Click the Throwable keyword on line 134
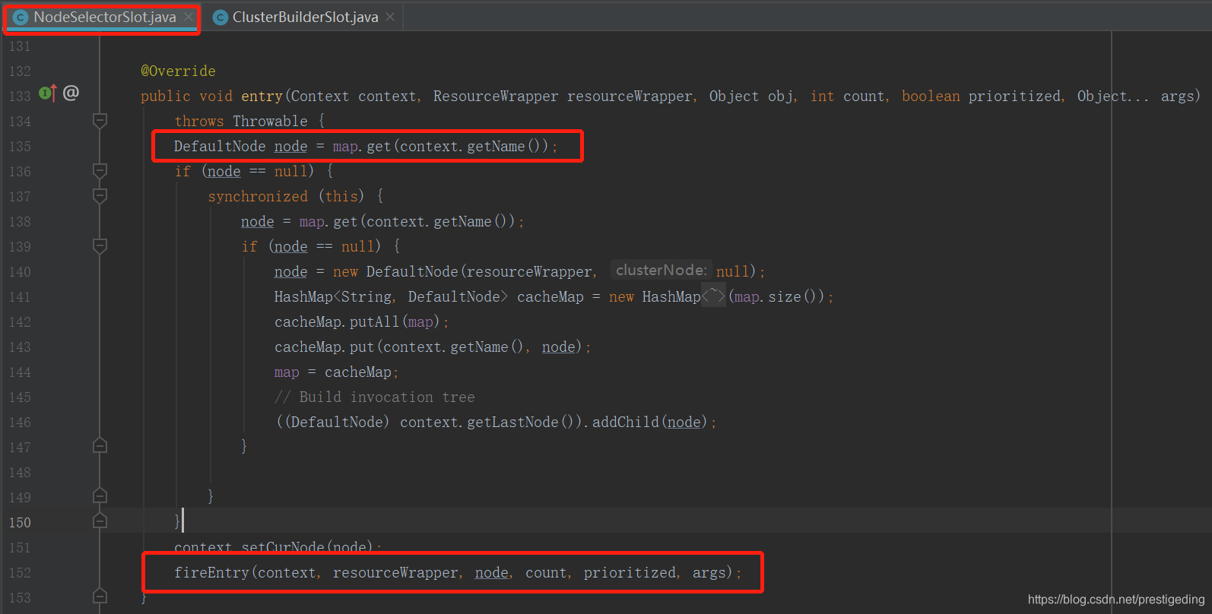Viewport: 1212px width, 614px height. [x=270, y=121]
